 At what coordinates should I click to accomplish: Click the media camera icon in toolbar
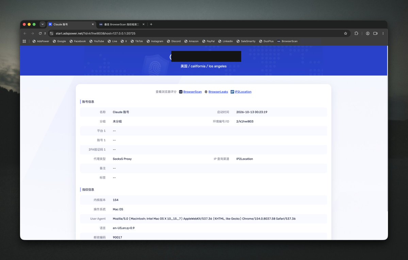(x=375, y=33)
